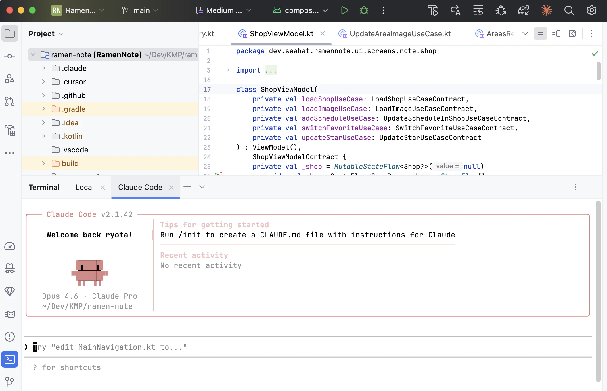The image size is (607, 391).
Task: Unfold the collapsed import block
Action: pyautogui.click(x=227, y=70)
